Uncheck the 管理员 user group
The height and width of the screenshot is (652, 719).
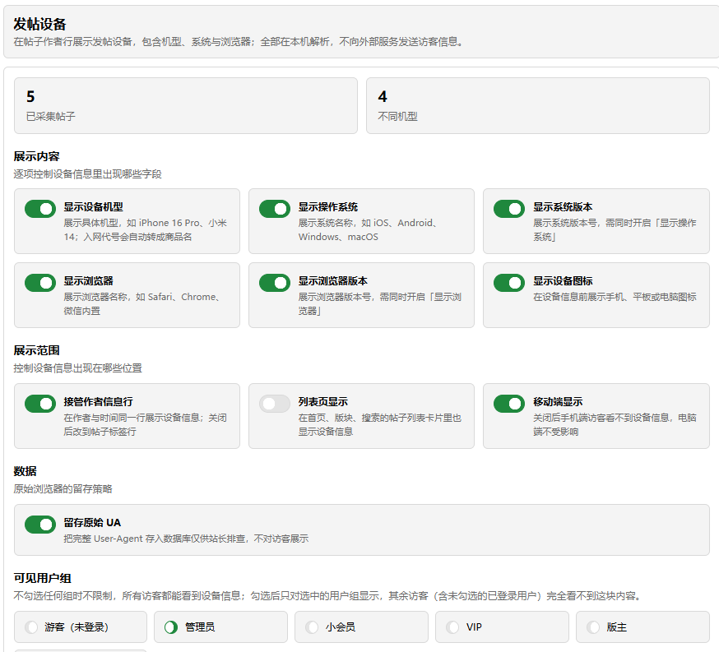171,627
